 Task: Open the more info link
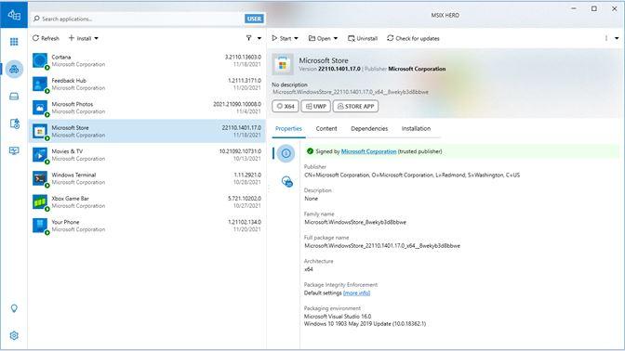point(356,292)
